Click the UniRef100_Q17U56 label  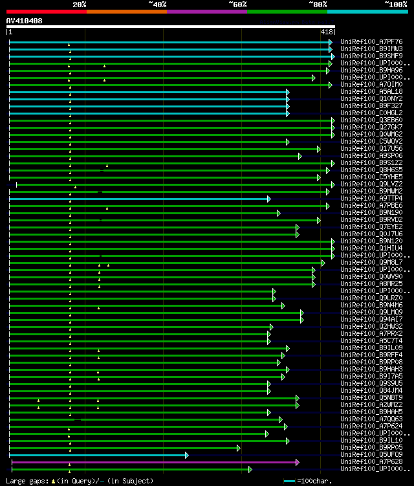(x=371, y=148)
